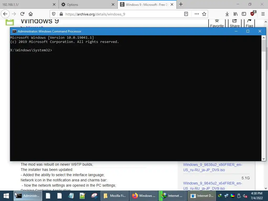Image resolution: width=268 pixels, height=201 pixels.
Task: Reload the archive.org page
Action: pos(22,14)
